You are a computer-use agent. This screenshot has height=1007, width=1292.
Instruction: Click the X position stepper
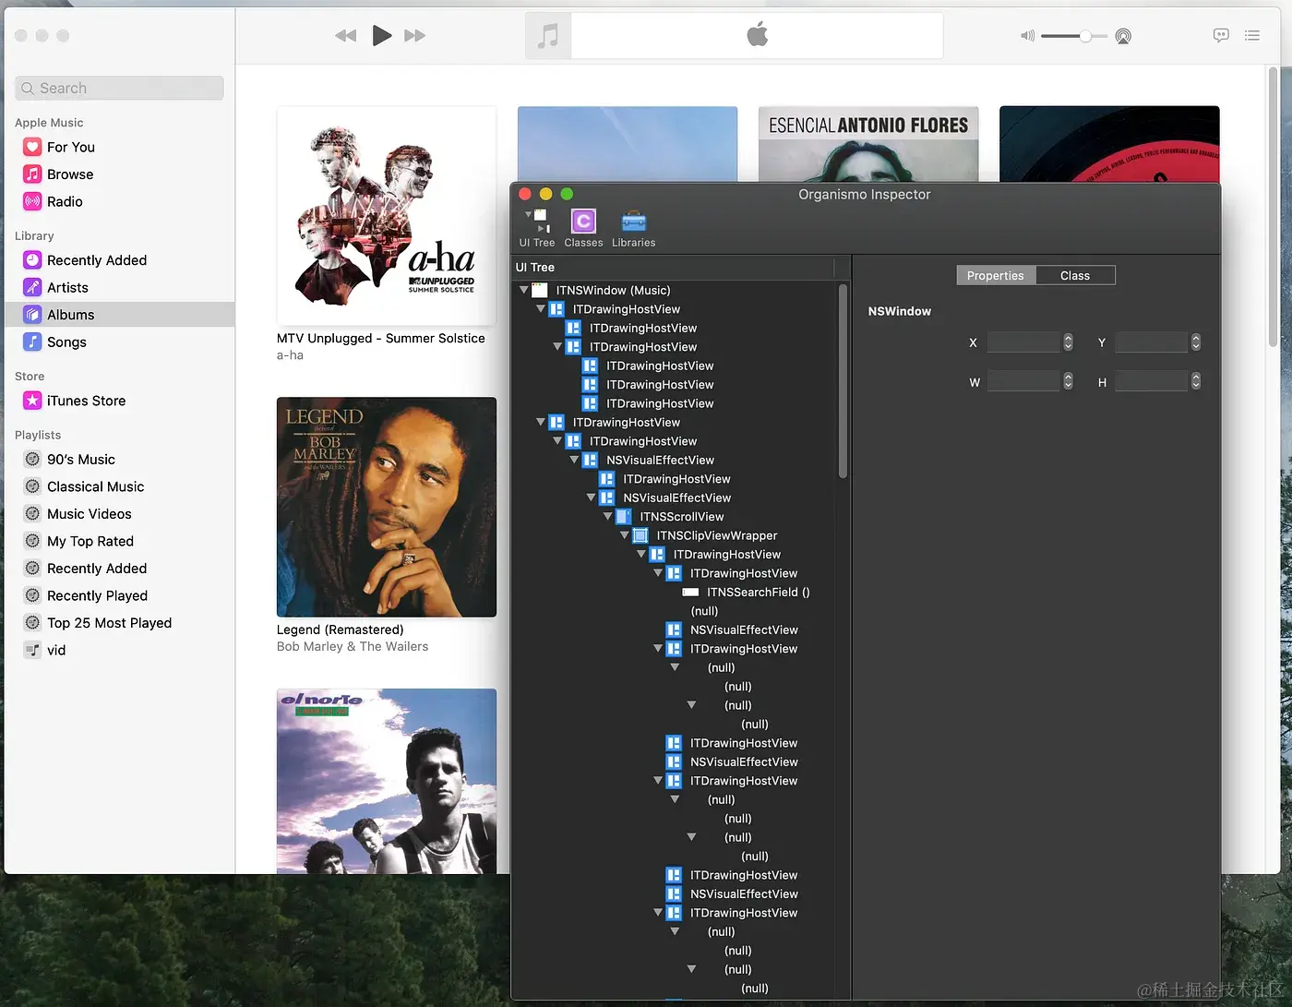(x=1068, y=342)
